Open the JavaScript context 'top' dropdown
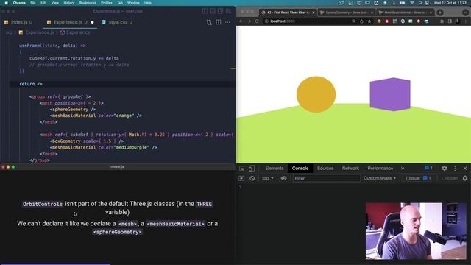The image size is (471, 265). click(267, 178)
